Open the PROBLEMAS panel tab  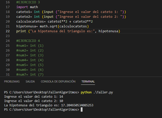[x=12, y=81]
